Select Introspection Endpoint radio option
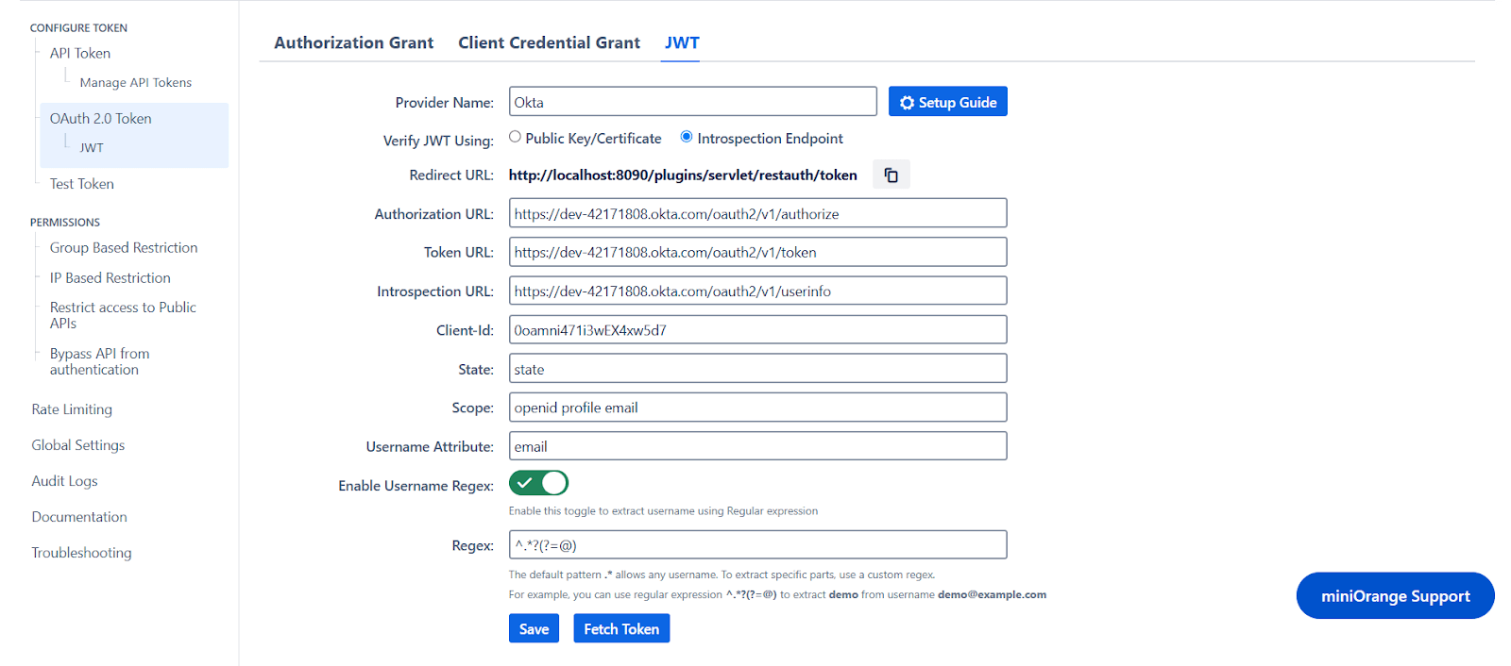 tap(687, 137)
